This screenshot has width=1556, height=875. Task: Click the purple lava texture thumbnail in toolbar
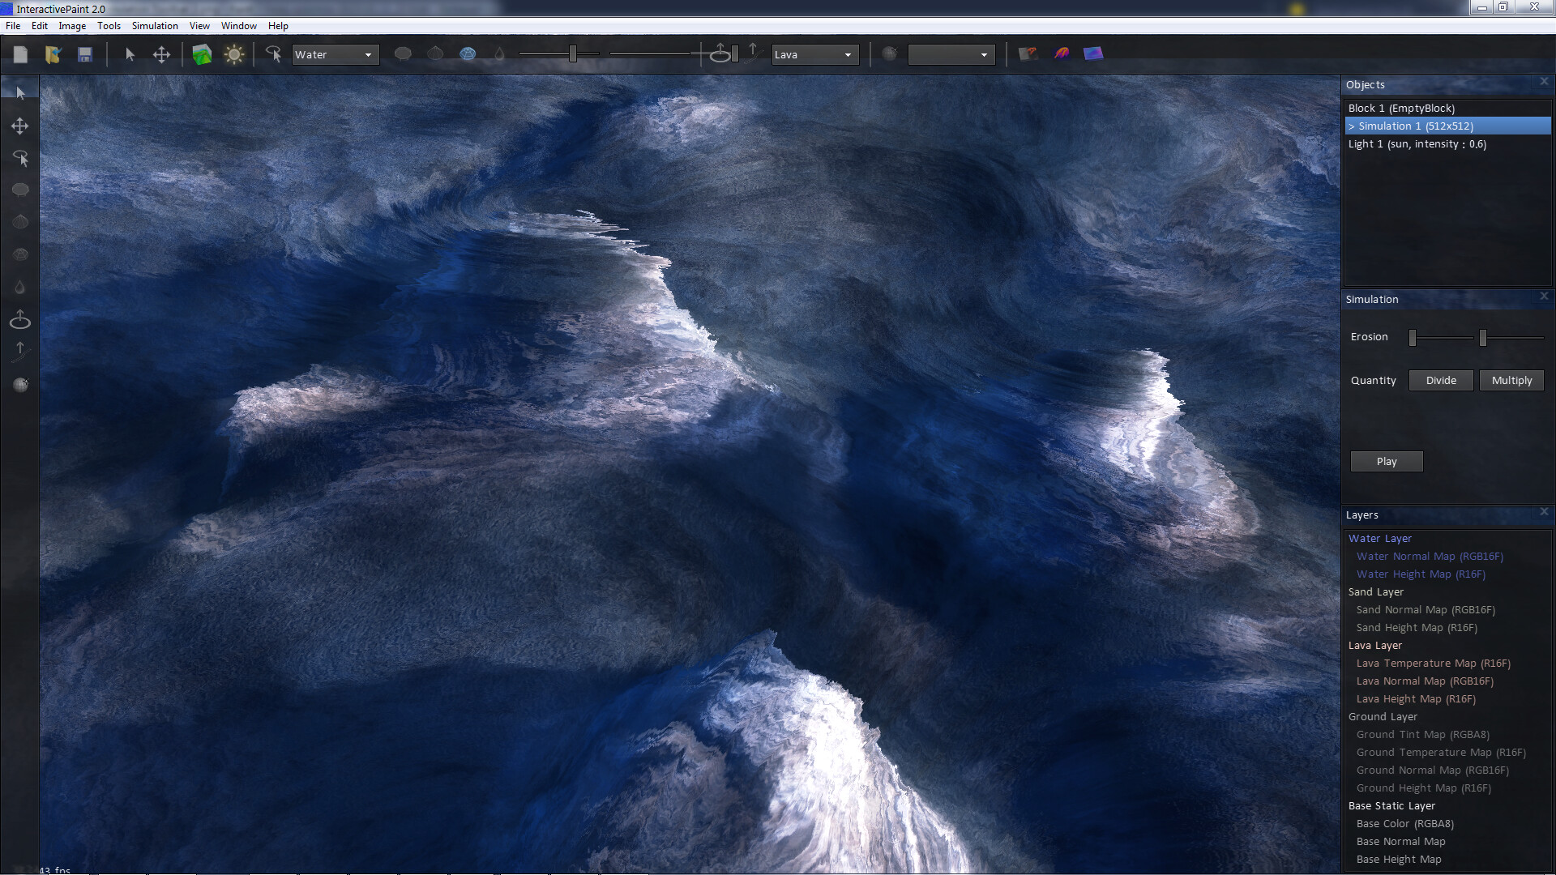click(1062, 53)
